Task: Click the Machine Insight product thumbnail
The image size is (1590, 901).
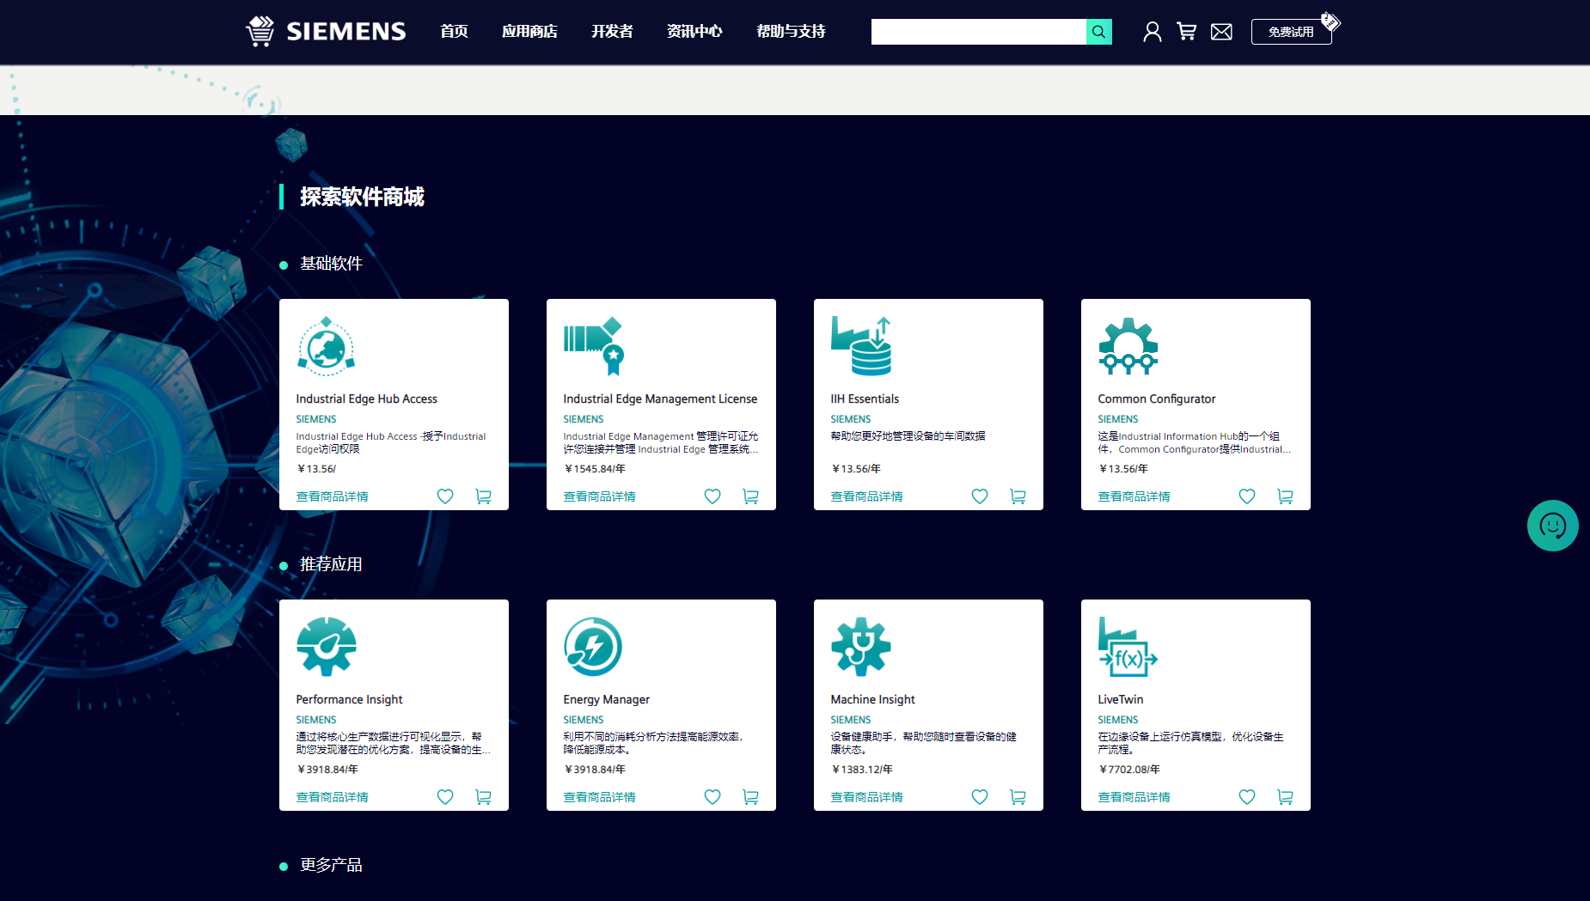Action: pyautogui.click(x=859, y=647)
